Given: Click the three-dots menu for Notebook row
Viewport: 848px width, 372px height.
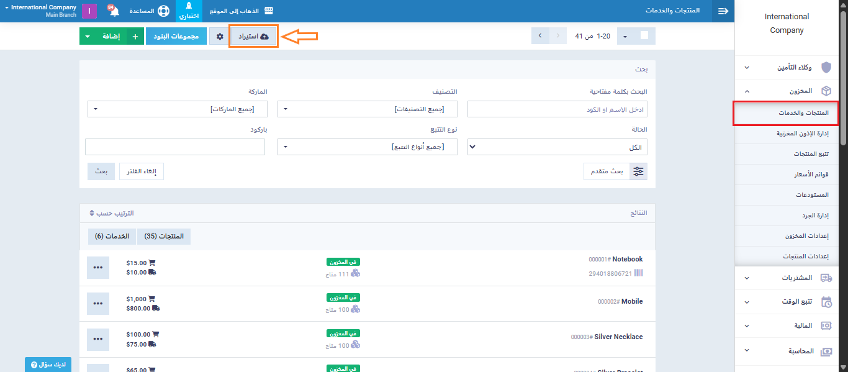Looking at the screenshot, I should pos(97,268).
